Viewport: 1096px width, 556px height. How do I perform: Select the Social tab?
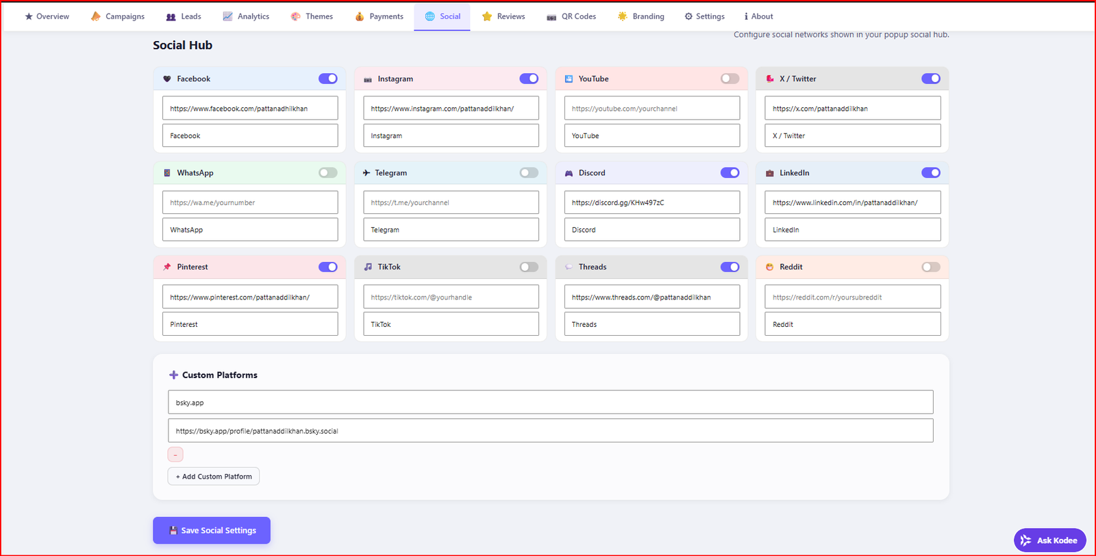(443, 16)
